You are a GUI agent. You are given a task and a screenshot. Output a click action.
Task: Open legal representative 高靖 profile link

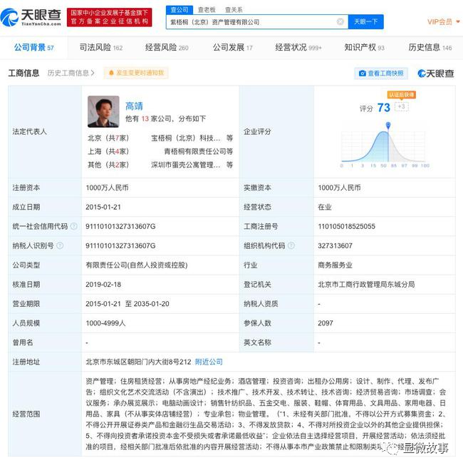tap(134, 106)
